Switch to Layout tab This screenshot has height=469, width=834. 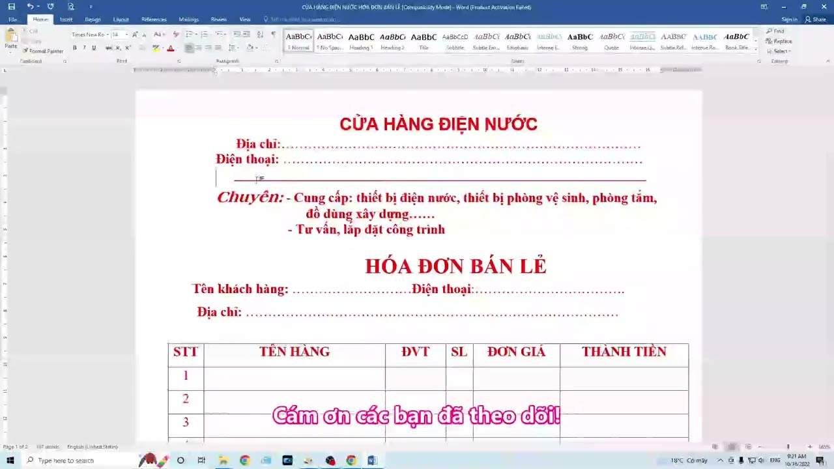(x=121, y=20)
